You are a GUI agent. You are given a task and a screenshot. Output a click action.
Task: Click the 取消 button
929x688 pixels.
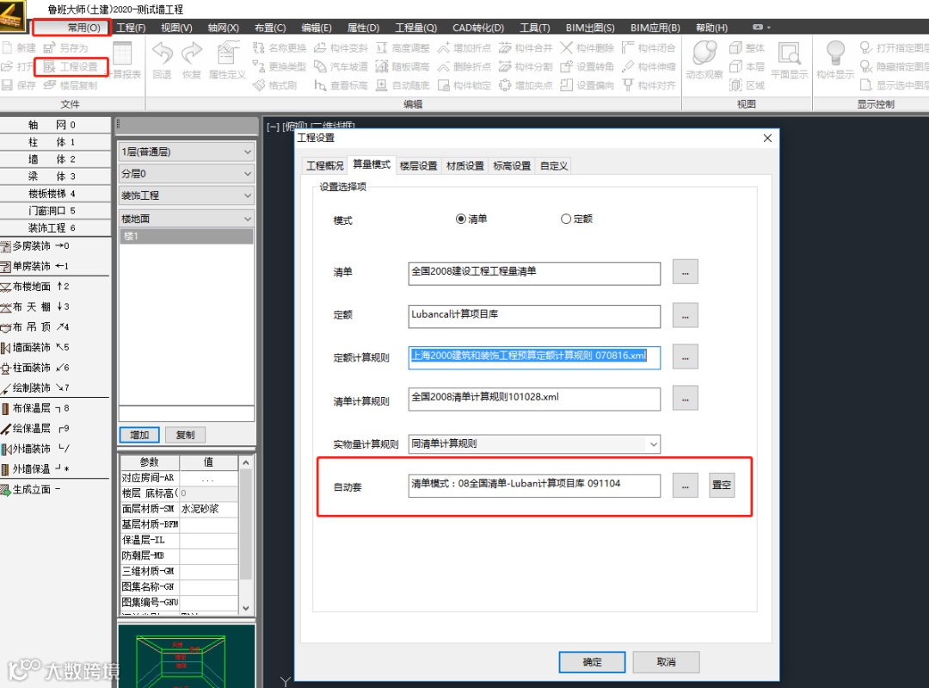666,662
